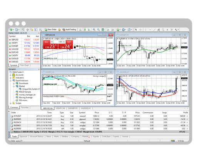Expand the Accounts node in Navigator
This screenshot has height=163, width=197.
coord(10,75)
